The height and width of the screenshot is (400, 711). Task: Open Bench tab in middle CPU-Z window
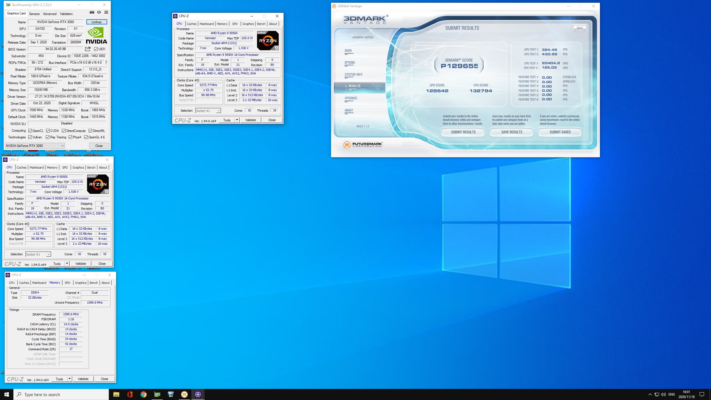91,167
